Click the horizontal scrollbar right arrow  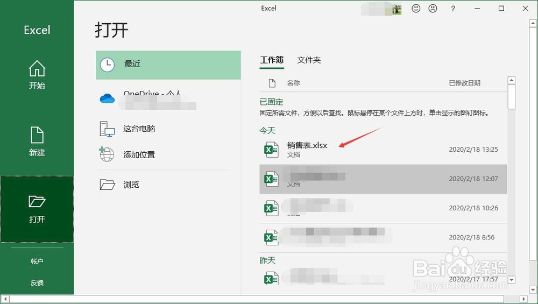523,299
